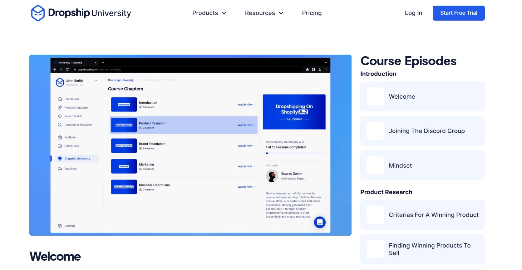Start the free trial
Image resolution: width=522 pixels, height=270 pixels.
coord(459,13)
